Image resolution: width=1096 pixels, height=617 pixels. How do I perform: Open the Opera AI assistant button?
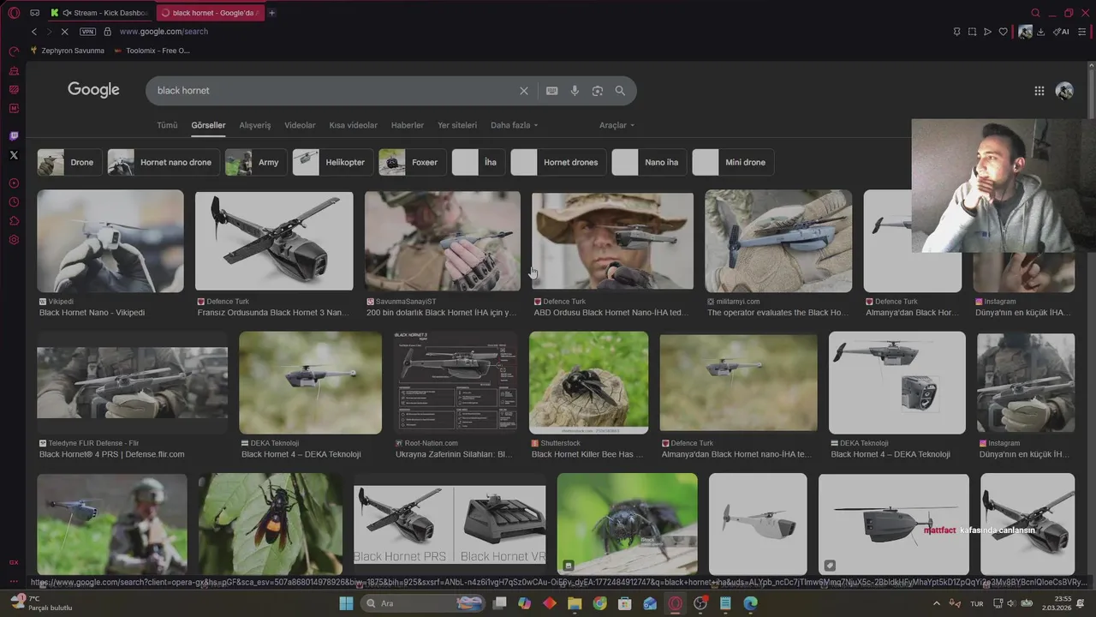pos(1061,32)
